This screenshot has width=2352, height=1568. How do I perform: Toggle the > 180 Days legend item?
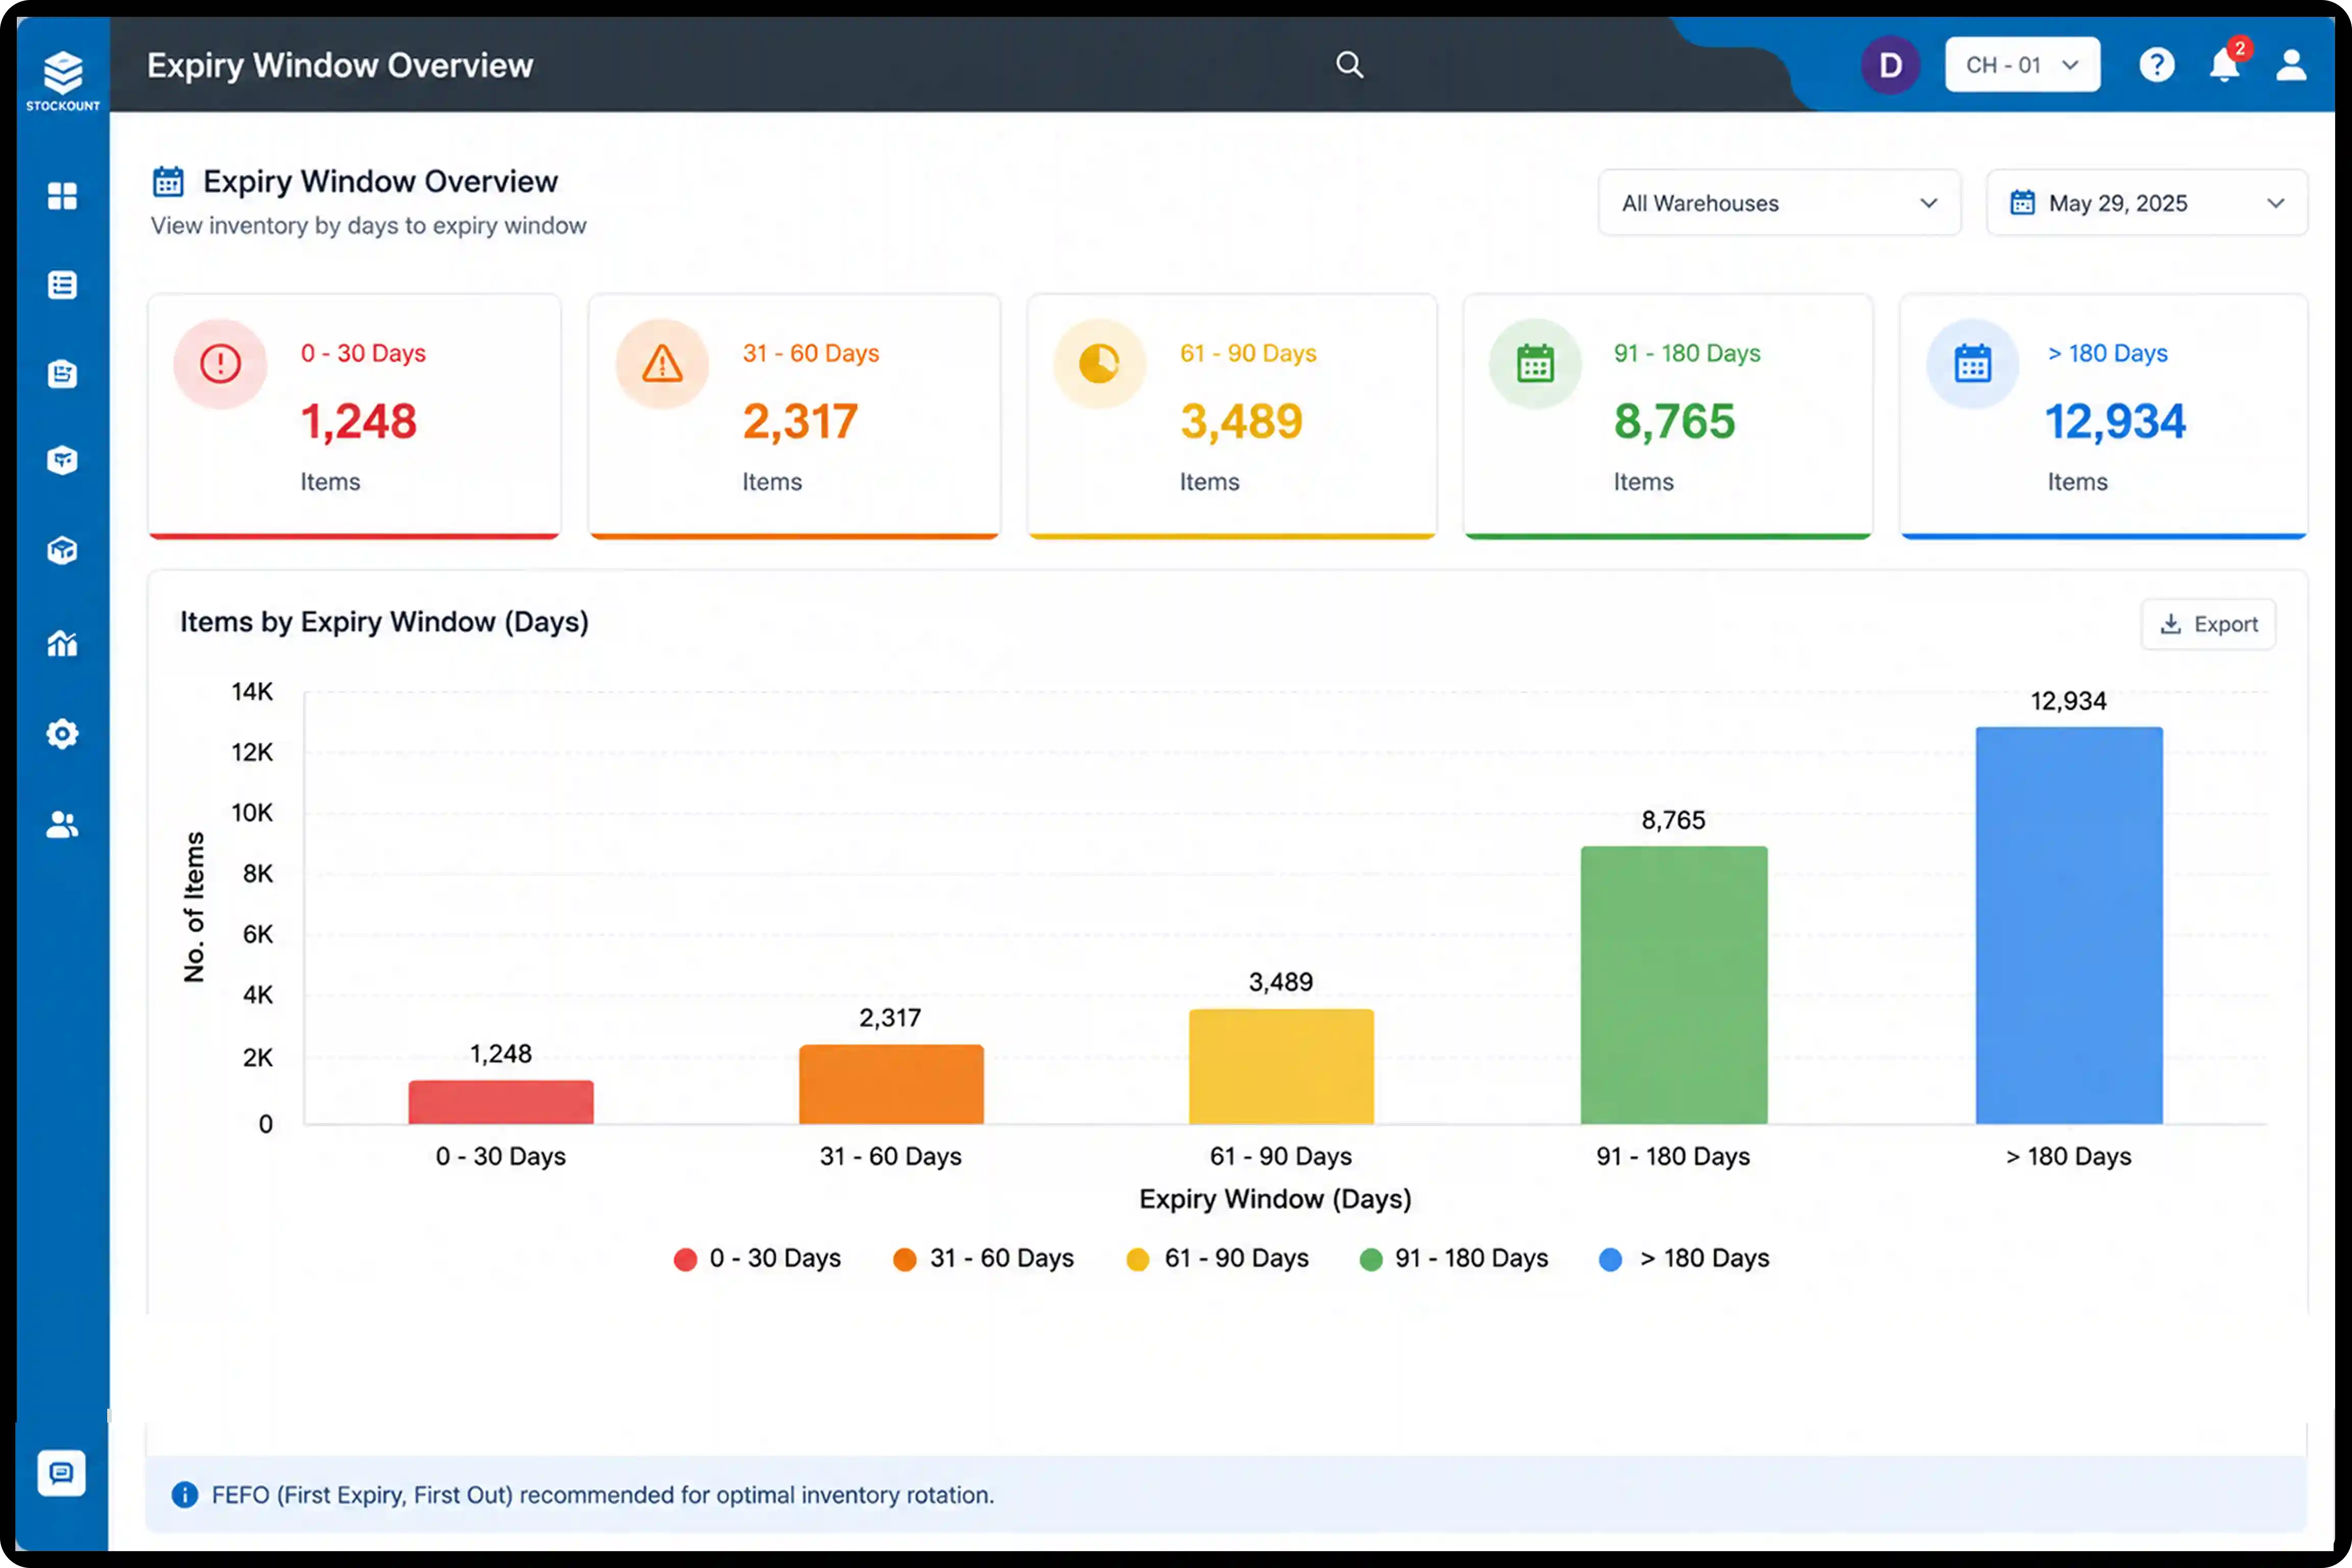(x=1685, y=1258)
